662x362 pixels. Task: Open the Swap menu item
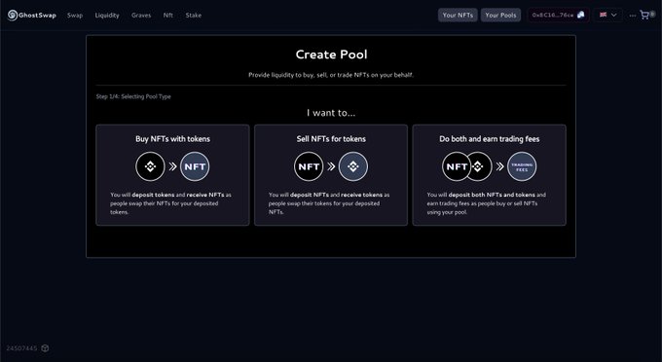[x=75, y=16]
